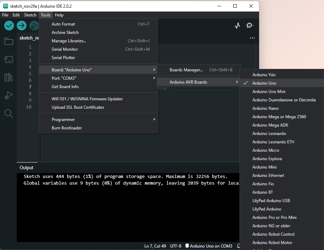Click the UTF-8 encoding status entry

click(176, 246)
